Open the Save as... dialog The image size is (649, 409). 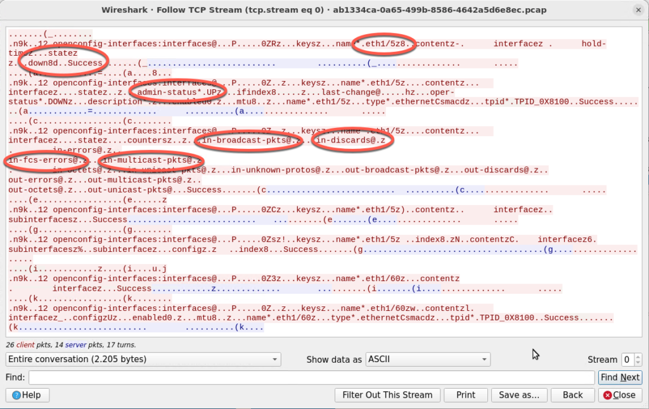pos(518,394)
